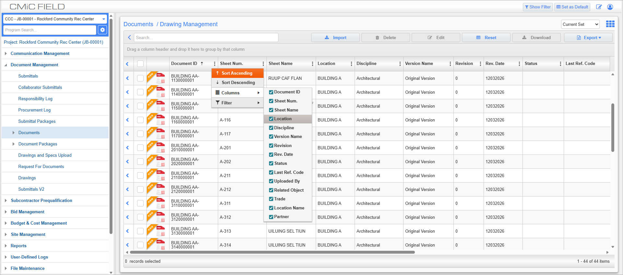Open the blue grid view icon
This screenshot has width=623, height=275.
tap(610, 24)
